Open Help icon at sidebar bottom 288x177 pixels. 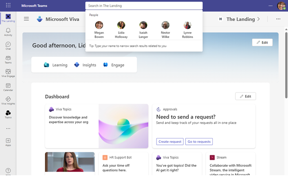point(8,171)
